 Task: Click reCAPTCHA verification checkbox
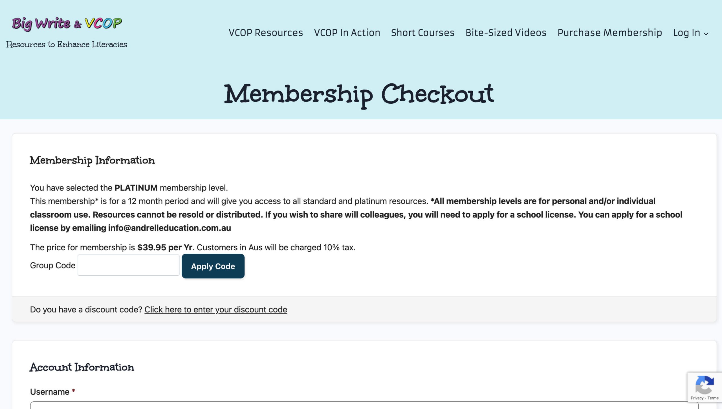[705, 387]
